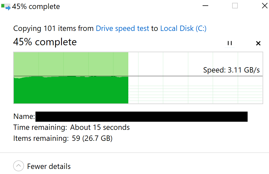Open the "Local Disk (C:)" destination link
The image size is (269, 174).
(183, 28)
